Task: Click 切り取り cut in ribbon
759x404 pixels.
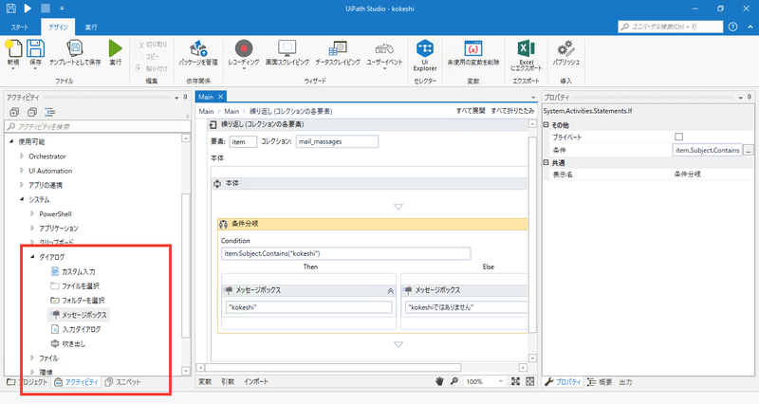Action: [152, 44]
